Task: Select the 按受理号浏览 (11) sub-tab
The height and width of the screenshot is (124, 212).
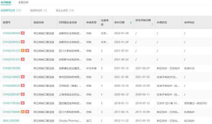Action: click(11, 10)
